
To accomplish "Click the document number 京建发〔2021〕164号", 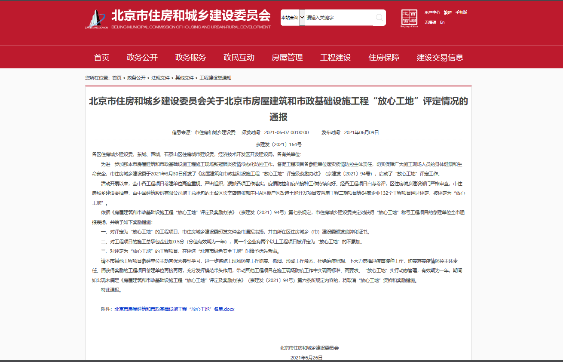I will (278, 144).
